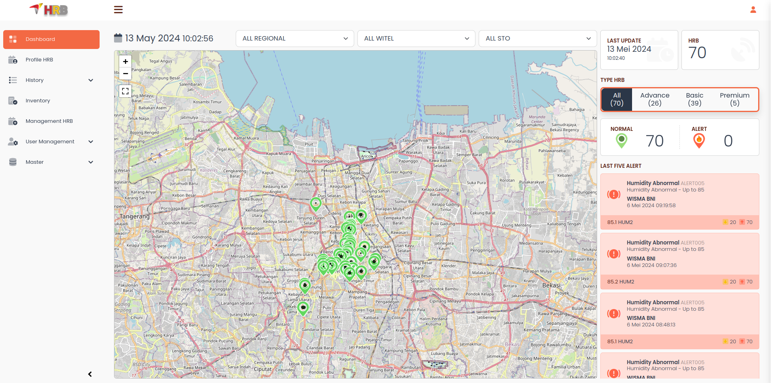Click map marker near Kebayoran Lama
The width and height of the screenshot is (771, 383).
click(303, 308)
